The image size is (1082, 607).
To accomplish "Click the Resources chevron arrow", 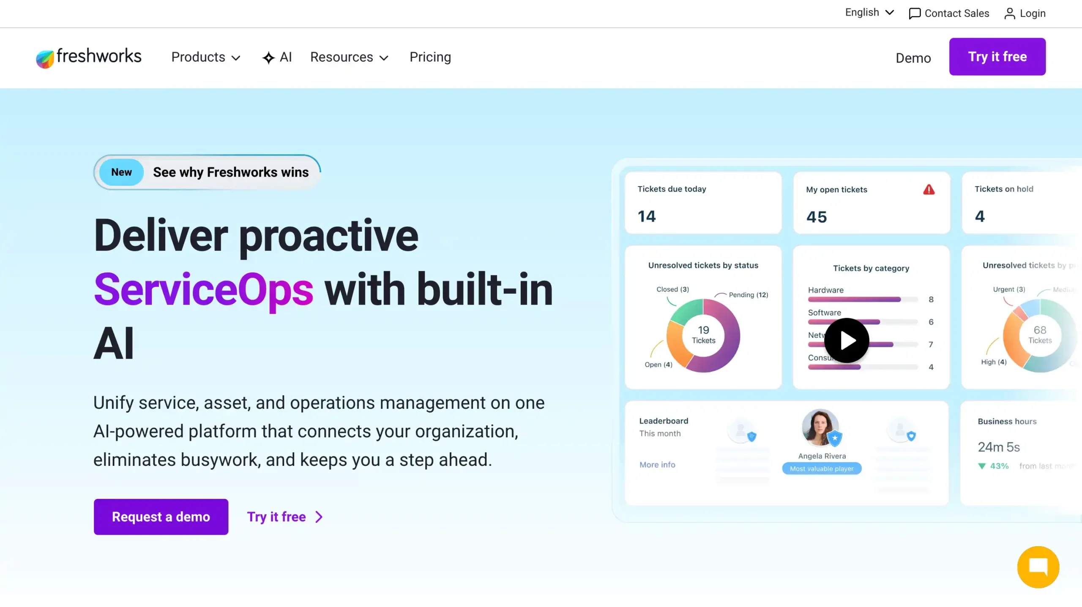I will point(384,58).
